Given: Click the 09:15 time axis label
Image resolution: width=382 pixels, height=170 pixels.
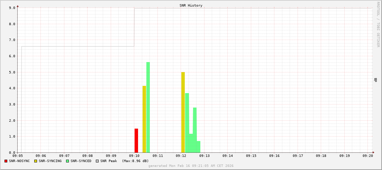Looking at the screenshot, I should tap(251, 156).
